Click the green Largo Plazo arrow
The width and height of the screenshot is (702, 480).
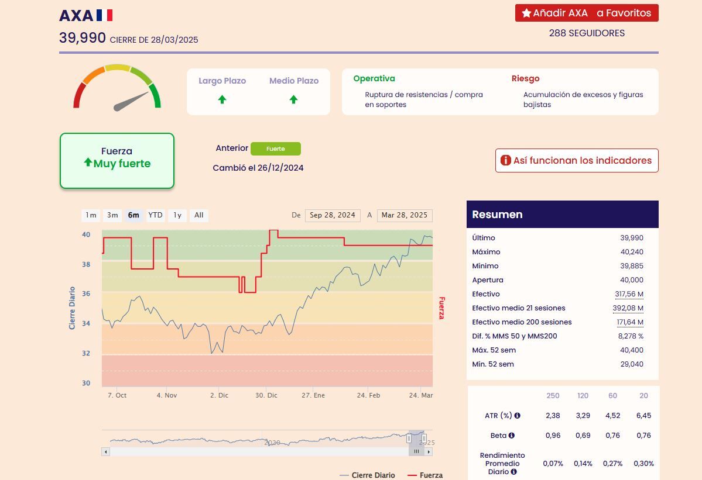pos(222,99)
